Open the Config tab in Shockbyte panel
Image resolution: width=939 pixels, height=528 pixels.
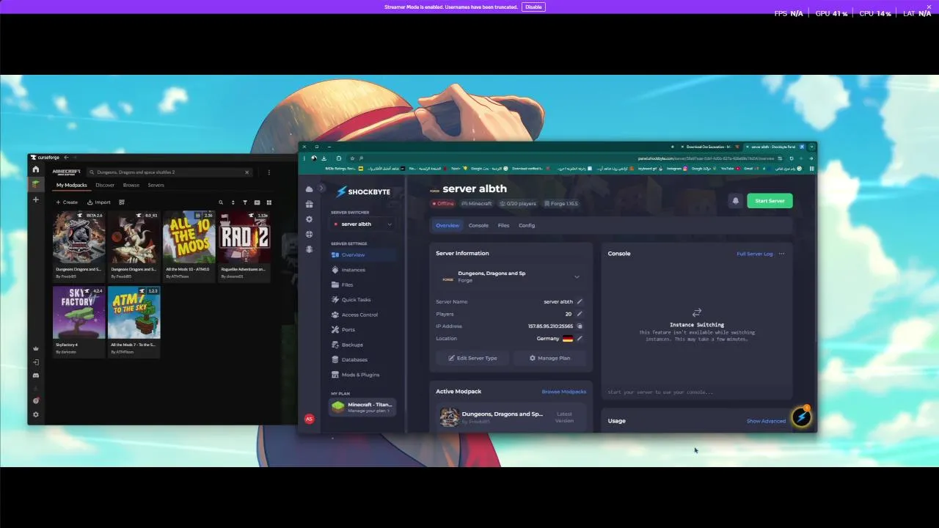point(527,225)
